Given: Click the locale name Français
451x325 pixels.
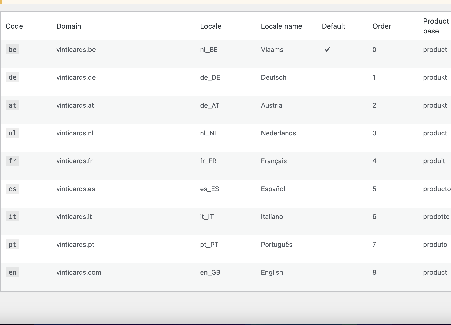Looking at the screenshot, I should pyautogui.click(x=274, y=161).
